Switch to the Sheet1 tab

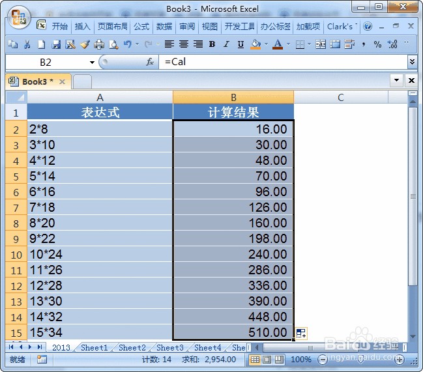[95, 348]
